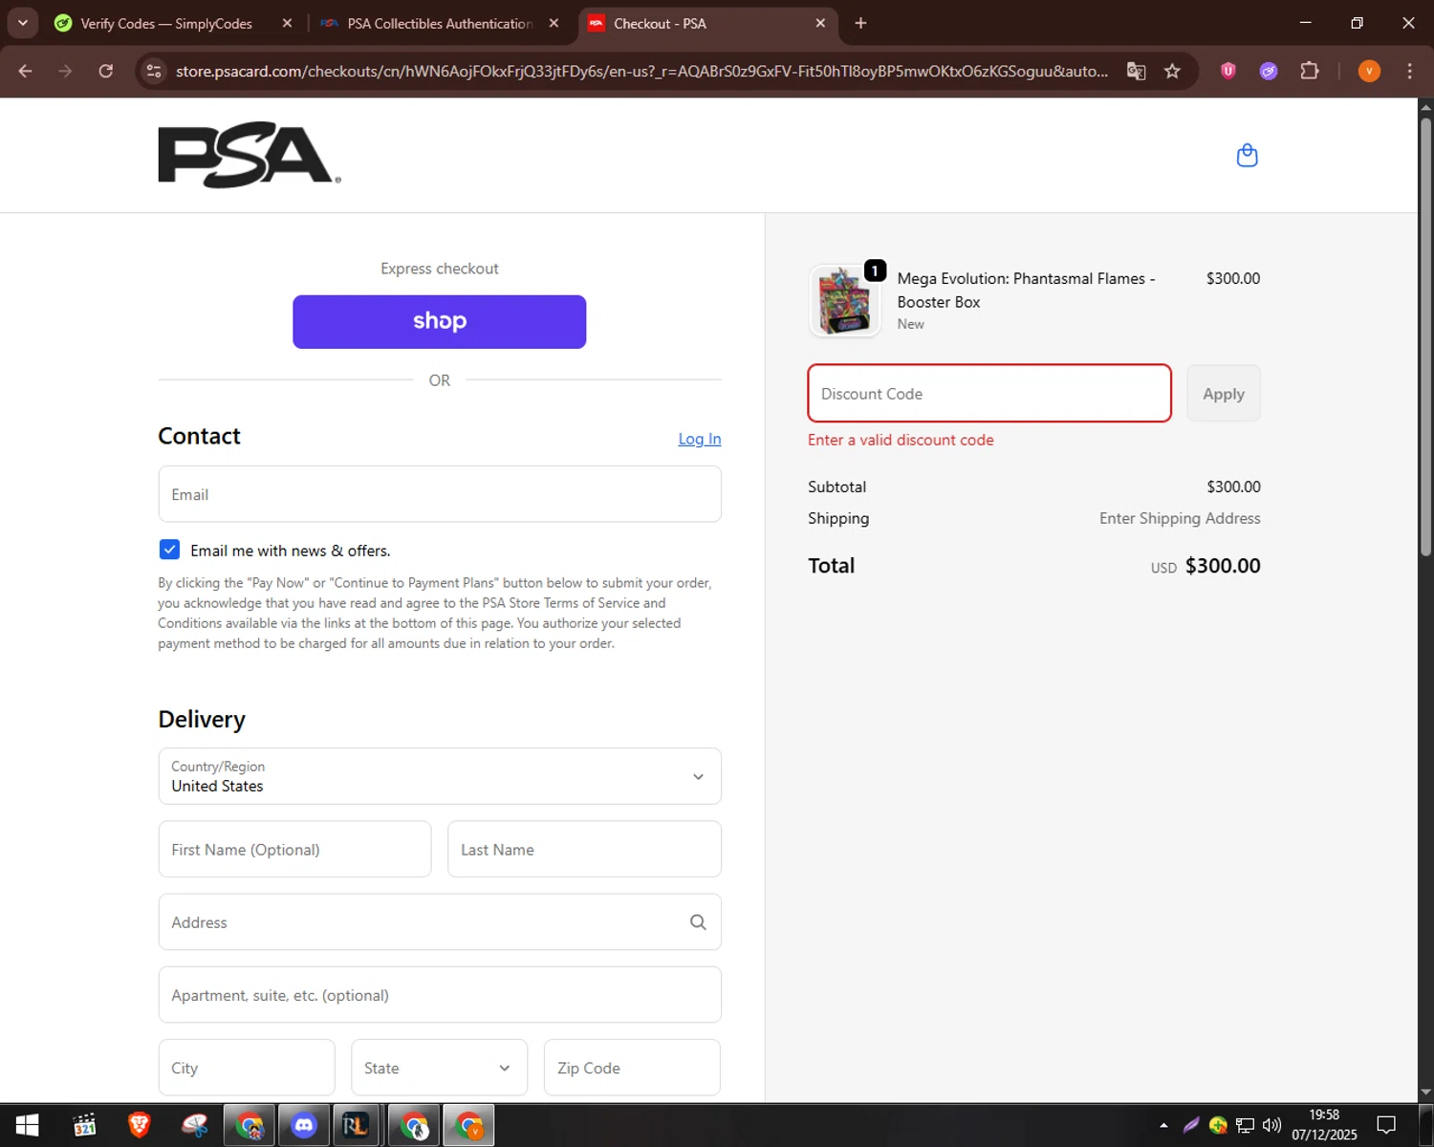Click the PSA logo

click(250, 155)
